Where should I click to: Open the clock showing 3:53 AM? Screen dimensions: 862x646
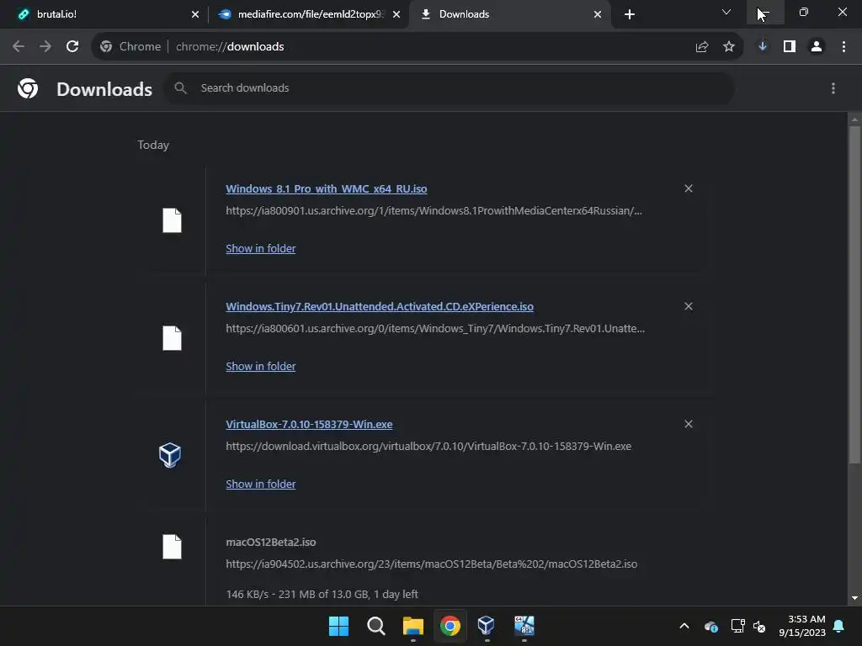click(802, 626)
